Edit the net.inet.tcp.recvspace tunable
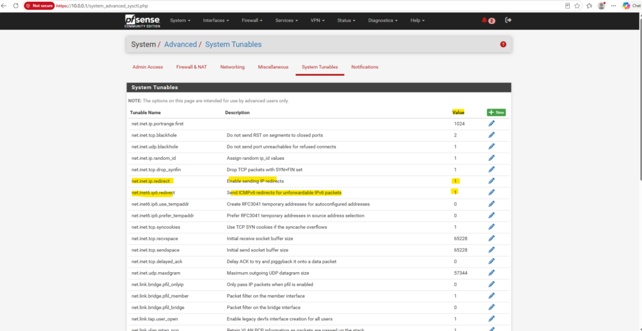642x331 pixels. (x=492, y=238)
